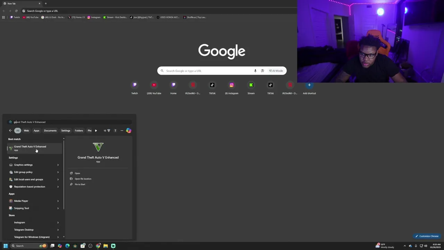Open the Windows Start button

[x=6, y=246]
